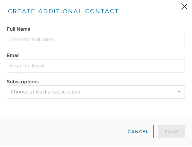Viewport: 192px width, 147px height.
Task: Click the Email field label
Action: (x=13, y=55)
